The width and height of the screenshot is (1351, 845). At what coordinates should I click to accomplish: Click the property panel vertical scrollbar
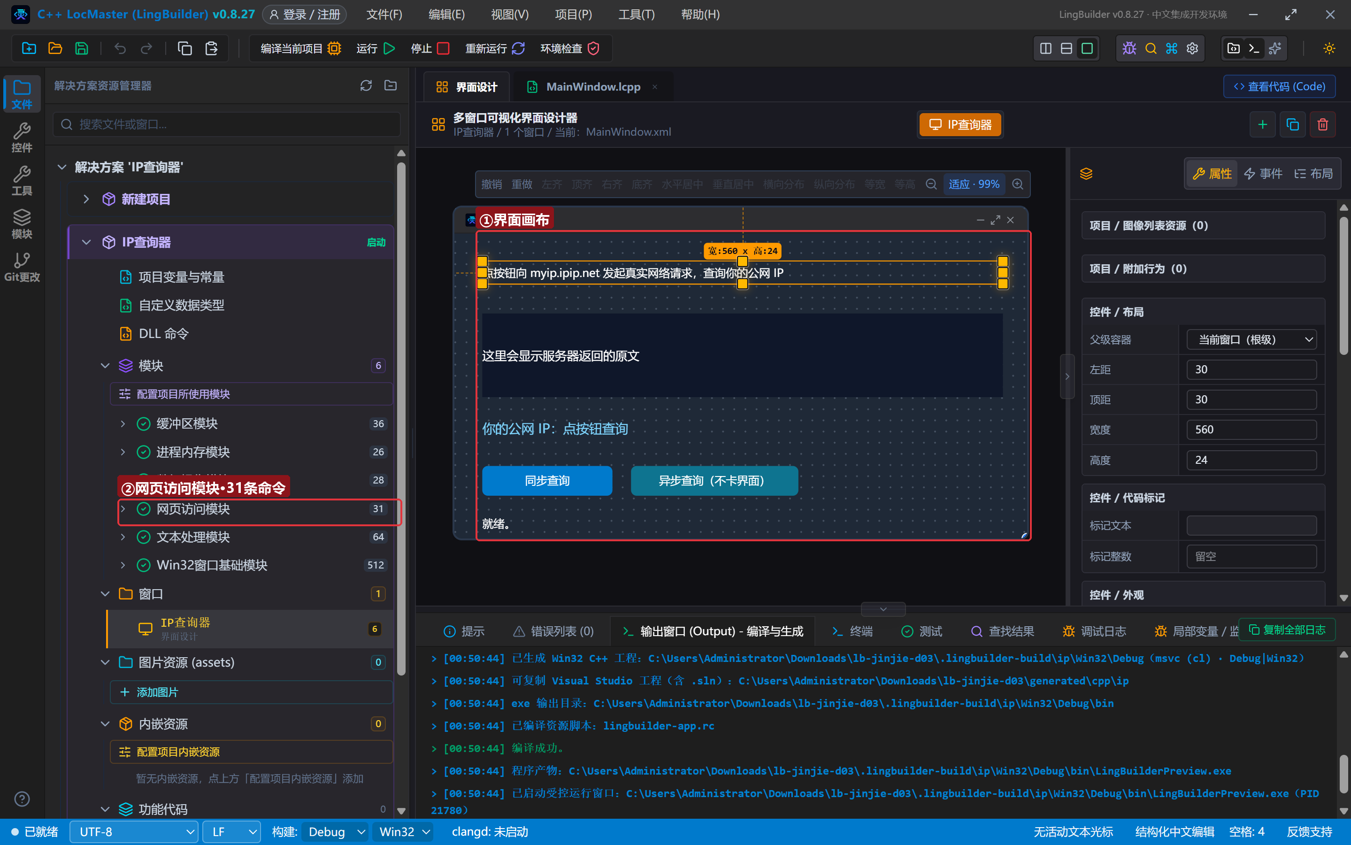pos(1344,285)
